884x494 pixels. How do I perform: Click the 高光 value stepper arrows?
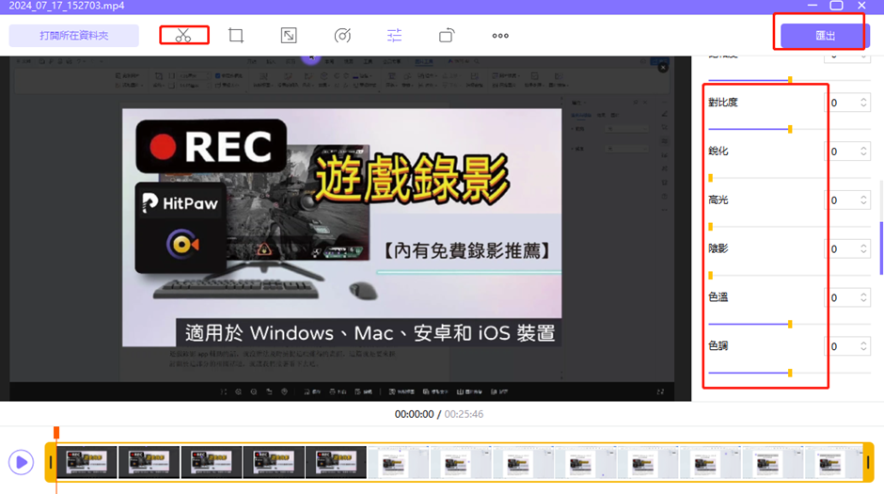click(862, 200)
